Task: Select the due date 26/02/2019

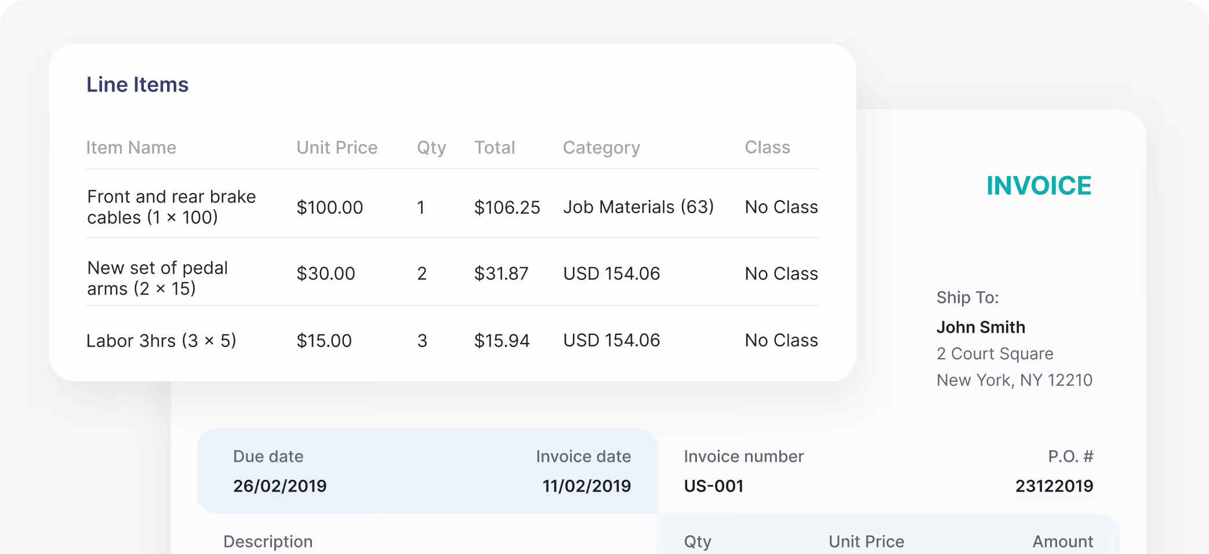Action: tap(280, 486)
